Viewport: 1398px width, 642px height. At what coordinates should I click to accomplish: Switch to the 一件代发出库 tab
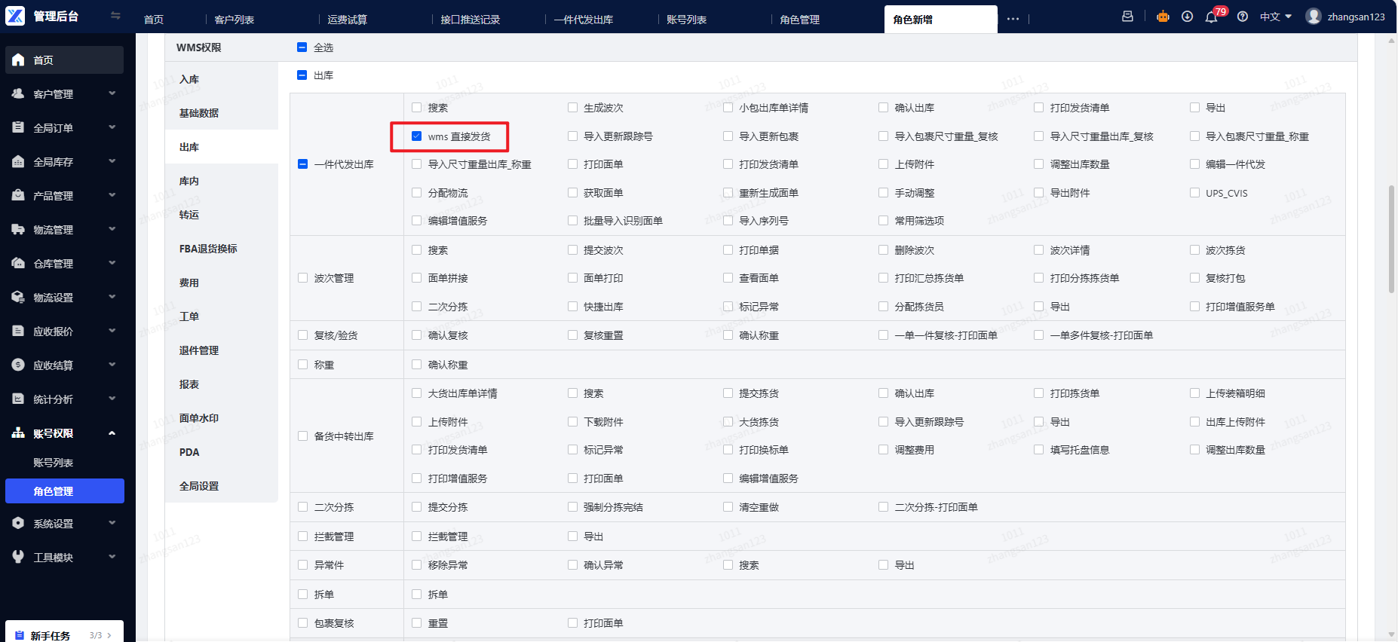[x=584, y=20]
